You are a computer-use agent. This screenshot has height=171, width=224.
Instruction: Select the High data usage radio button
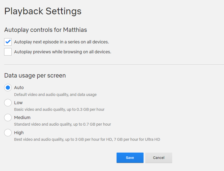(x=8, y=133)
